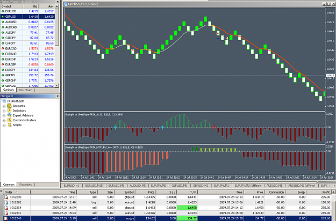Click the GBPJPY symbol icon
Image resolution: width=336 pixels, height=221 pixels.
(x=3, y=75)
